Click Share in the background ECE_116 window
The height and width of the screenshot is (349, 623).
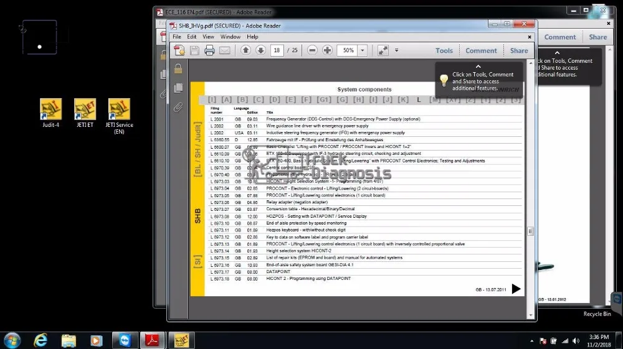[597, 37]
